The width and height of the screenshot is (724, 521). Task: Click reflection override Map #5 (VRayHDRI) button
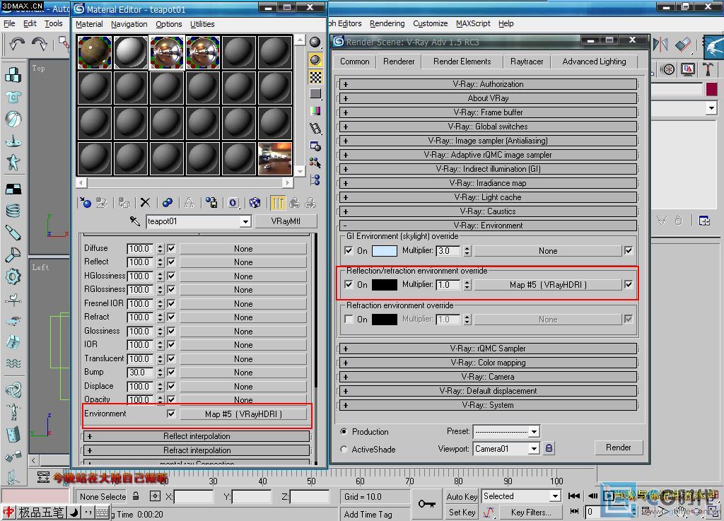[548, 285]
